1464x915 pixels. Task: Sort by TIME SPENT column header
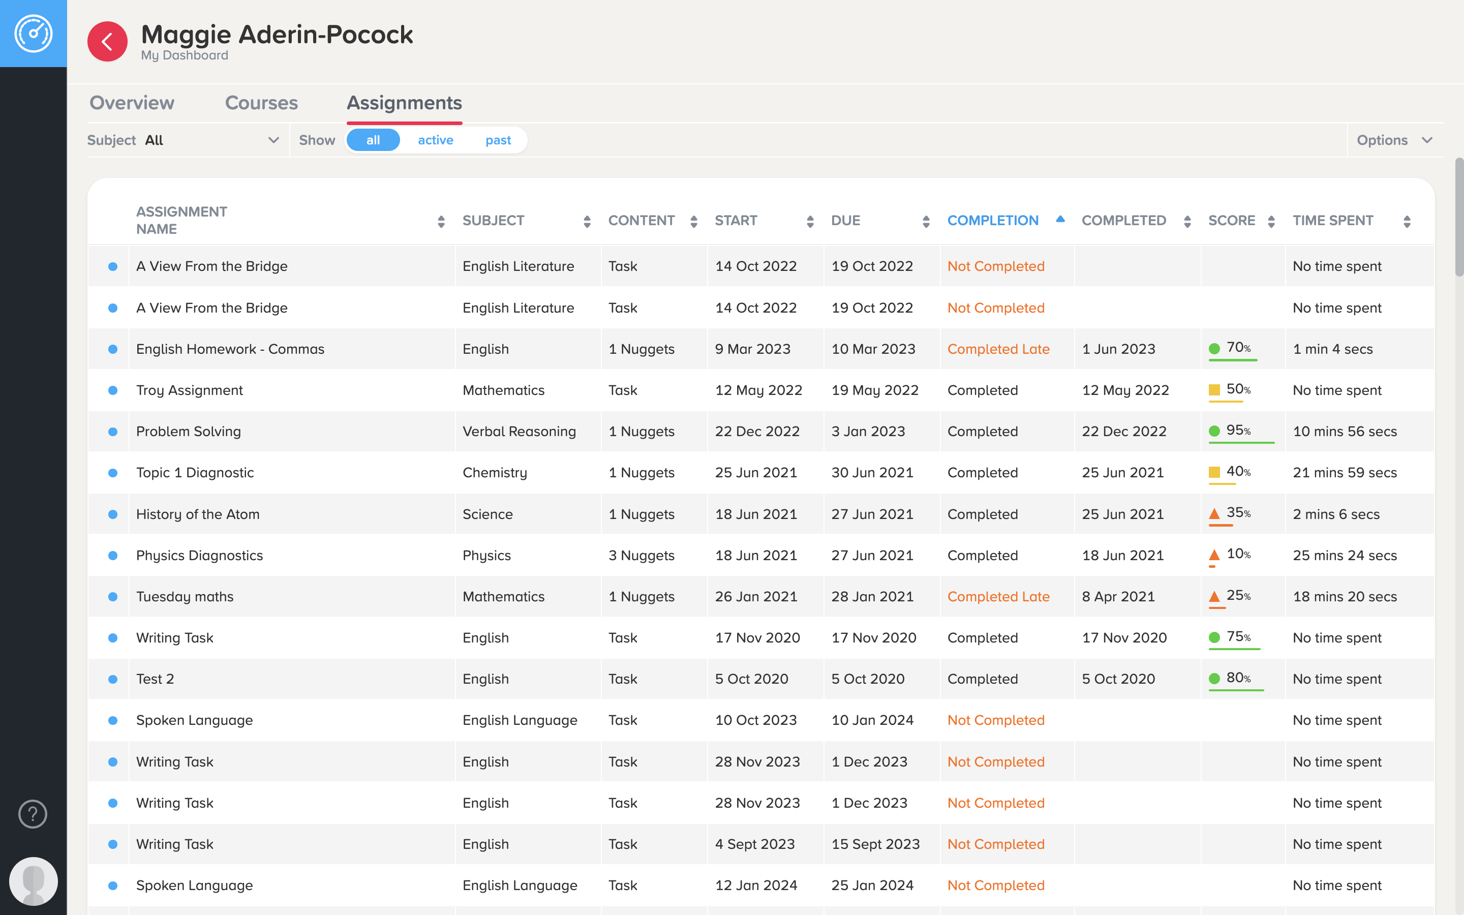coord(1333,220)
